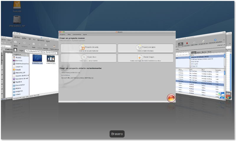The width and height of the screenshot is (236, 141).
Task: Open Brasero's Ayuda menu
Action: click(85, 35)
